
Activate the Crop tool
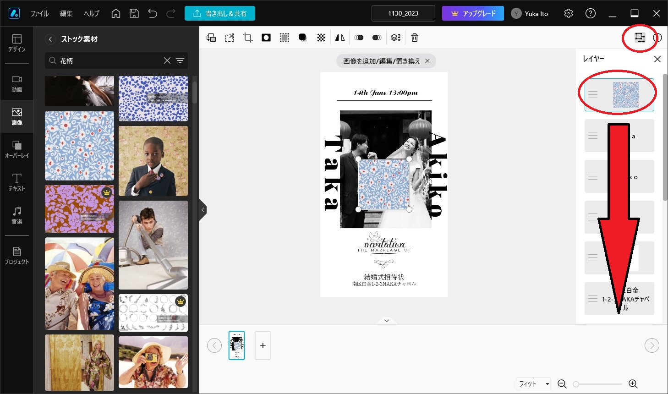[x=248, y=38]
